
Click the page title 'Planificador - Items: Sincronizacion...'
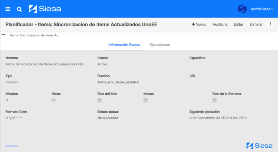pos(81,25)
